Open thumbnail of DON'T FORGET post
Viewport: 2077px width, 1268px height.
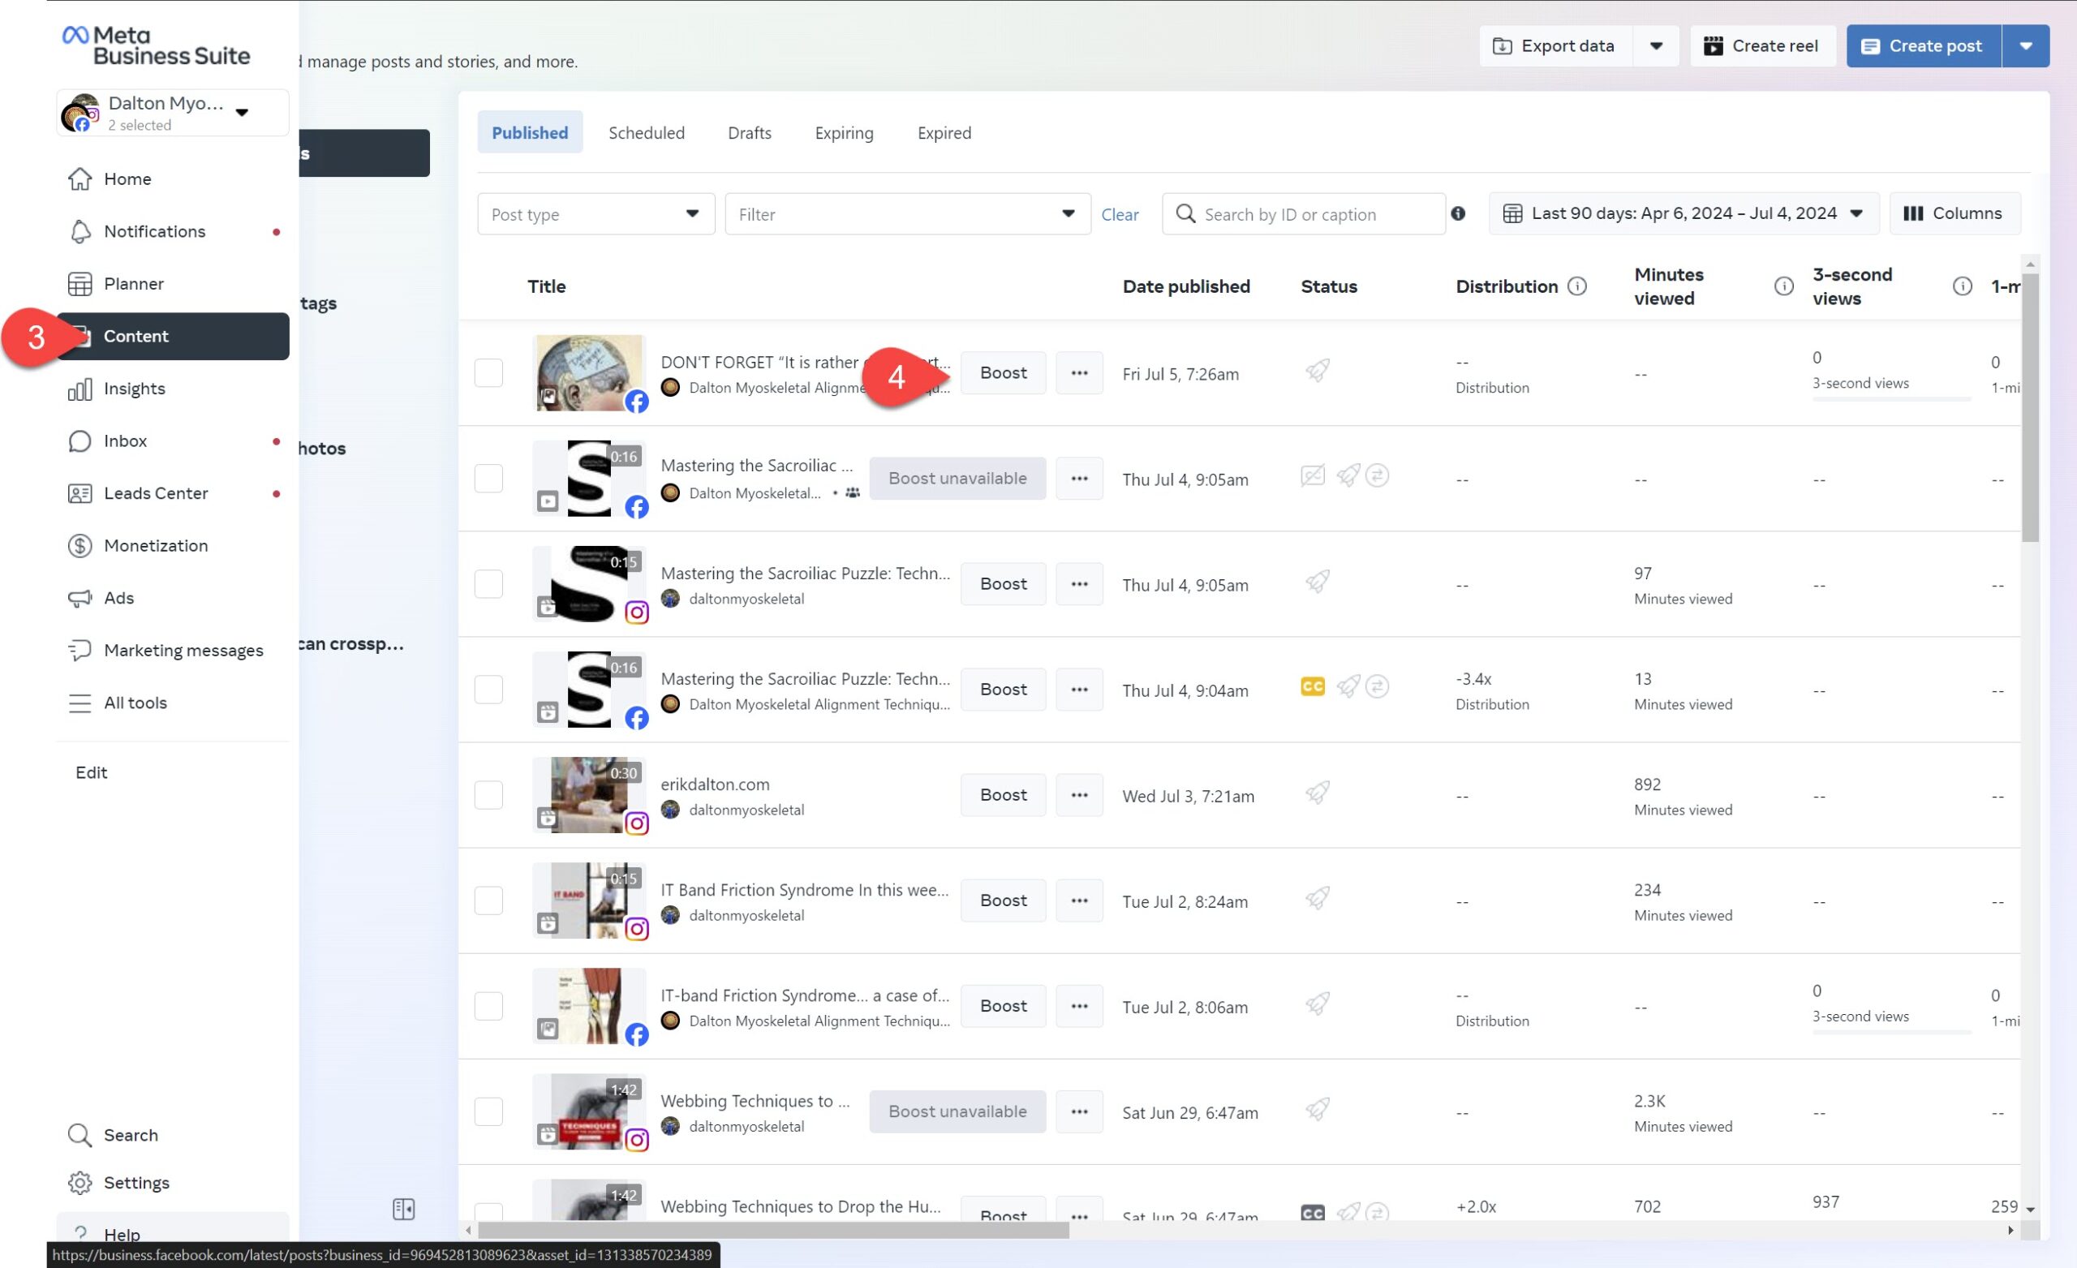[590, 372]
